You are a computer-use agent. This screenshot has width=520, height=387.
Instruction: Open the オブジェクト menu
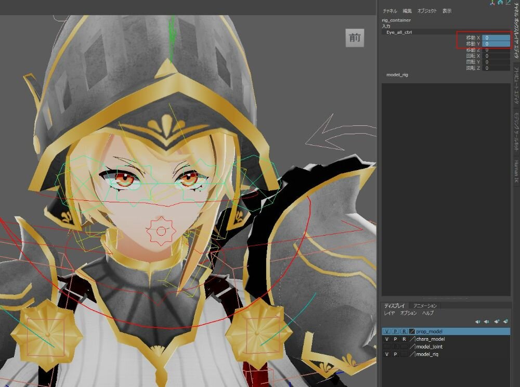(x=427, y=11)
